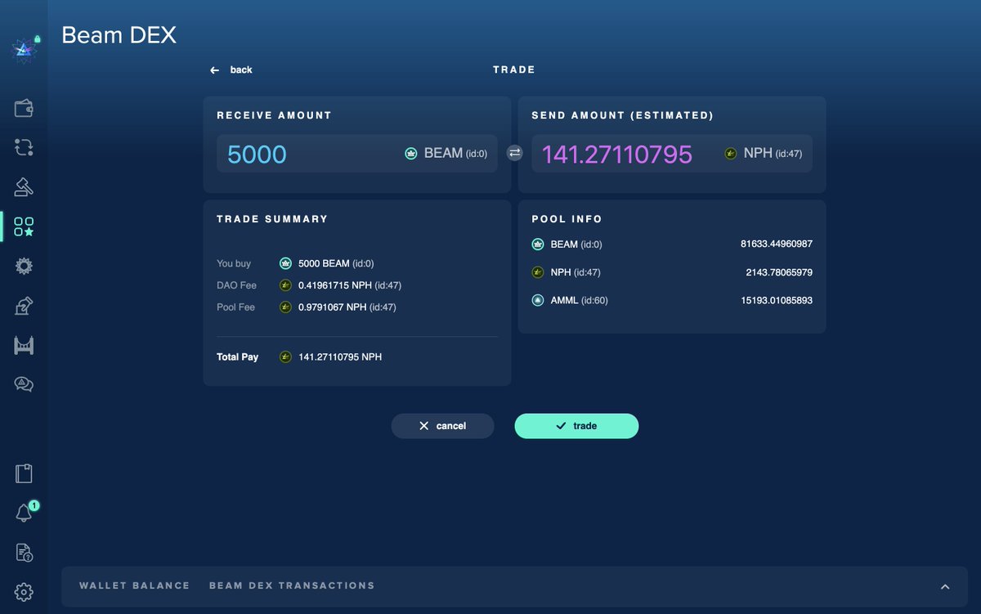Expand the bottom panel with the chevron
This screenshot has height=614, width=981.
pos(945,587)
